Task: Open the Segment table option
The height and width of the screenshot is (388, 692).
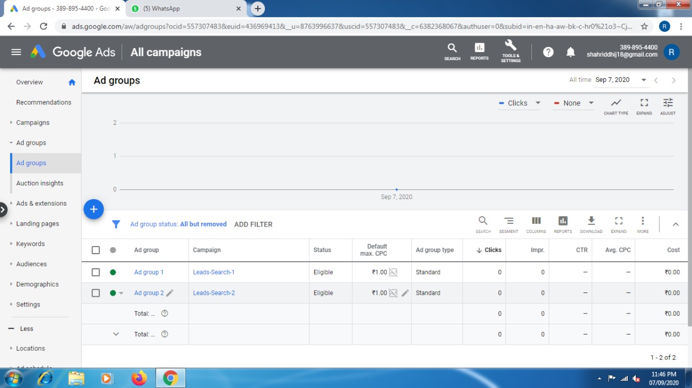Action: pos(508,224)
